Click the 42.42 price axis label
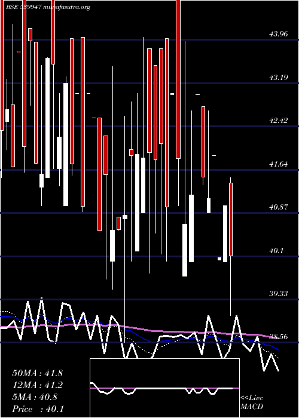 coord(279,121)
